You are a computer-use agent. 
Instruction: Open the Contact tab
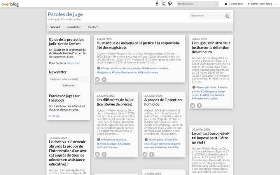[x=93, y=27]
